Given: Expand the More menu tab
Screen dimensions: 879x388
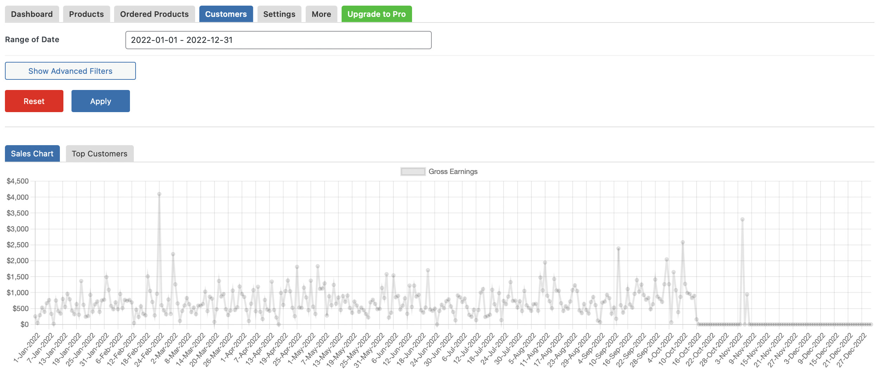Looking at the screenshot, I should [x=321, y=14].
